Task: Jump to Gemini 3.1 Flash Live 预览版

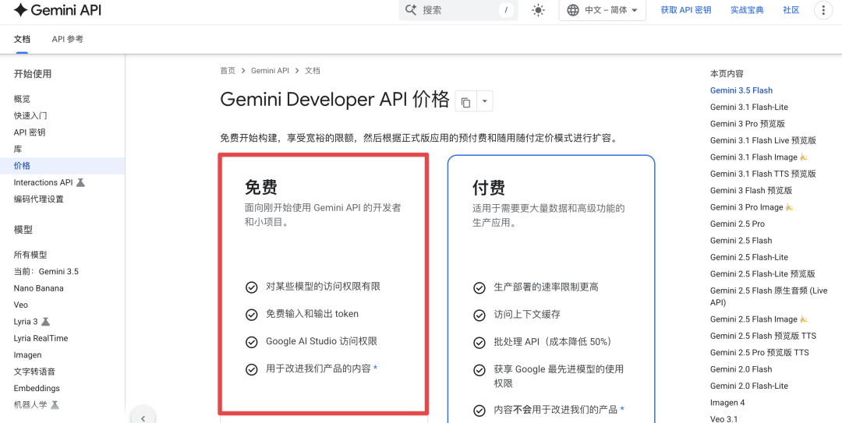Action: coord(763,140)
